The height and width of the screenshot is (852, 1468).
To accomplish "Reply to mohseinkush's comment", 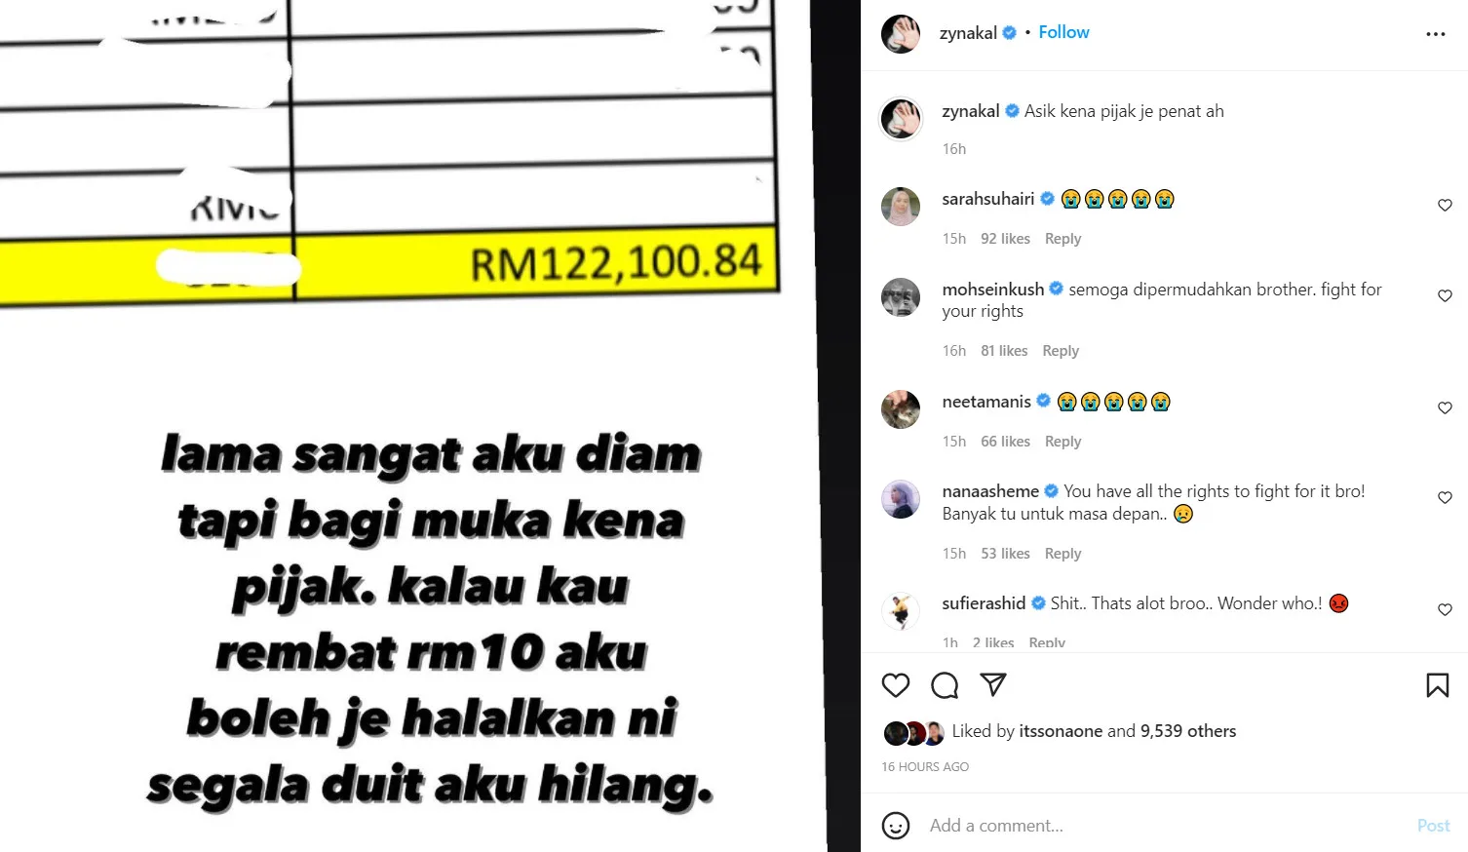I will 1061,351.
